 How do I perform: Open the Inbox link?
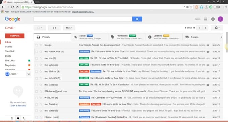point(8,42)
